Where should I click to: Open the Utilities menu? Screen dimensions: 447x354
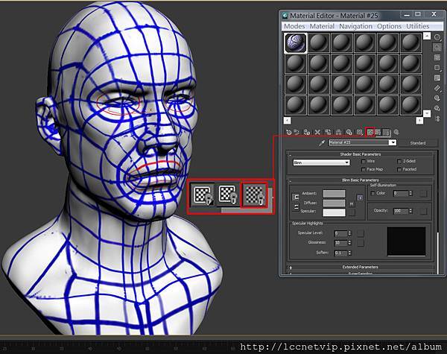click(x=419, y=26)
